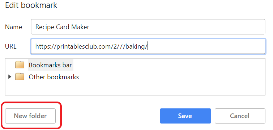Screen dimensions: 273x130
Task: Focus the Name input field
Action: tap(148, 27)
